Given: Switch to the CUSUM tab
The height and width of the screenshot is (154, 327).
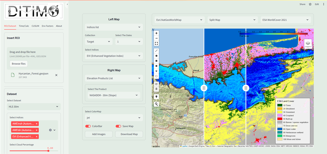Looking at the screenshot, I should point(35,26).
